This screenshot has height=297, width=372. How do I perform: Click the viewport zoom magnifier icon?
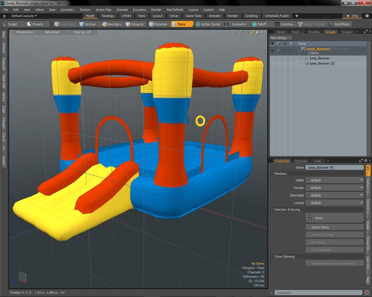247,32
